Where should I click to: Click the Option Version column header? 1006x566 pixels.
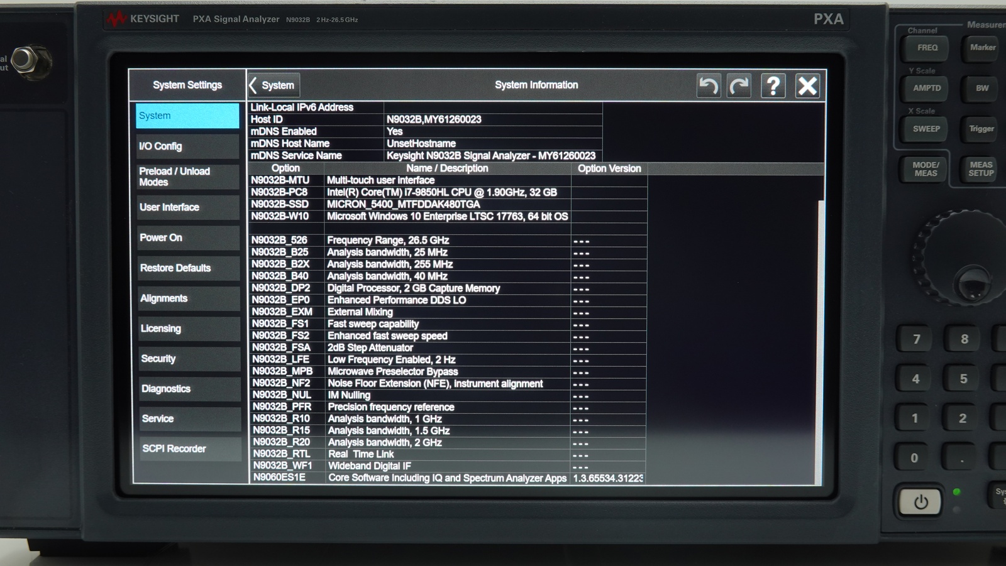609,168
